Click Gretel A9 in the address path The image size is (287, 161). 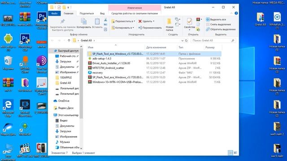86,40
